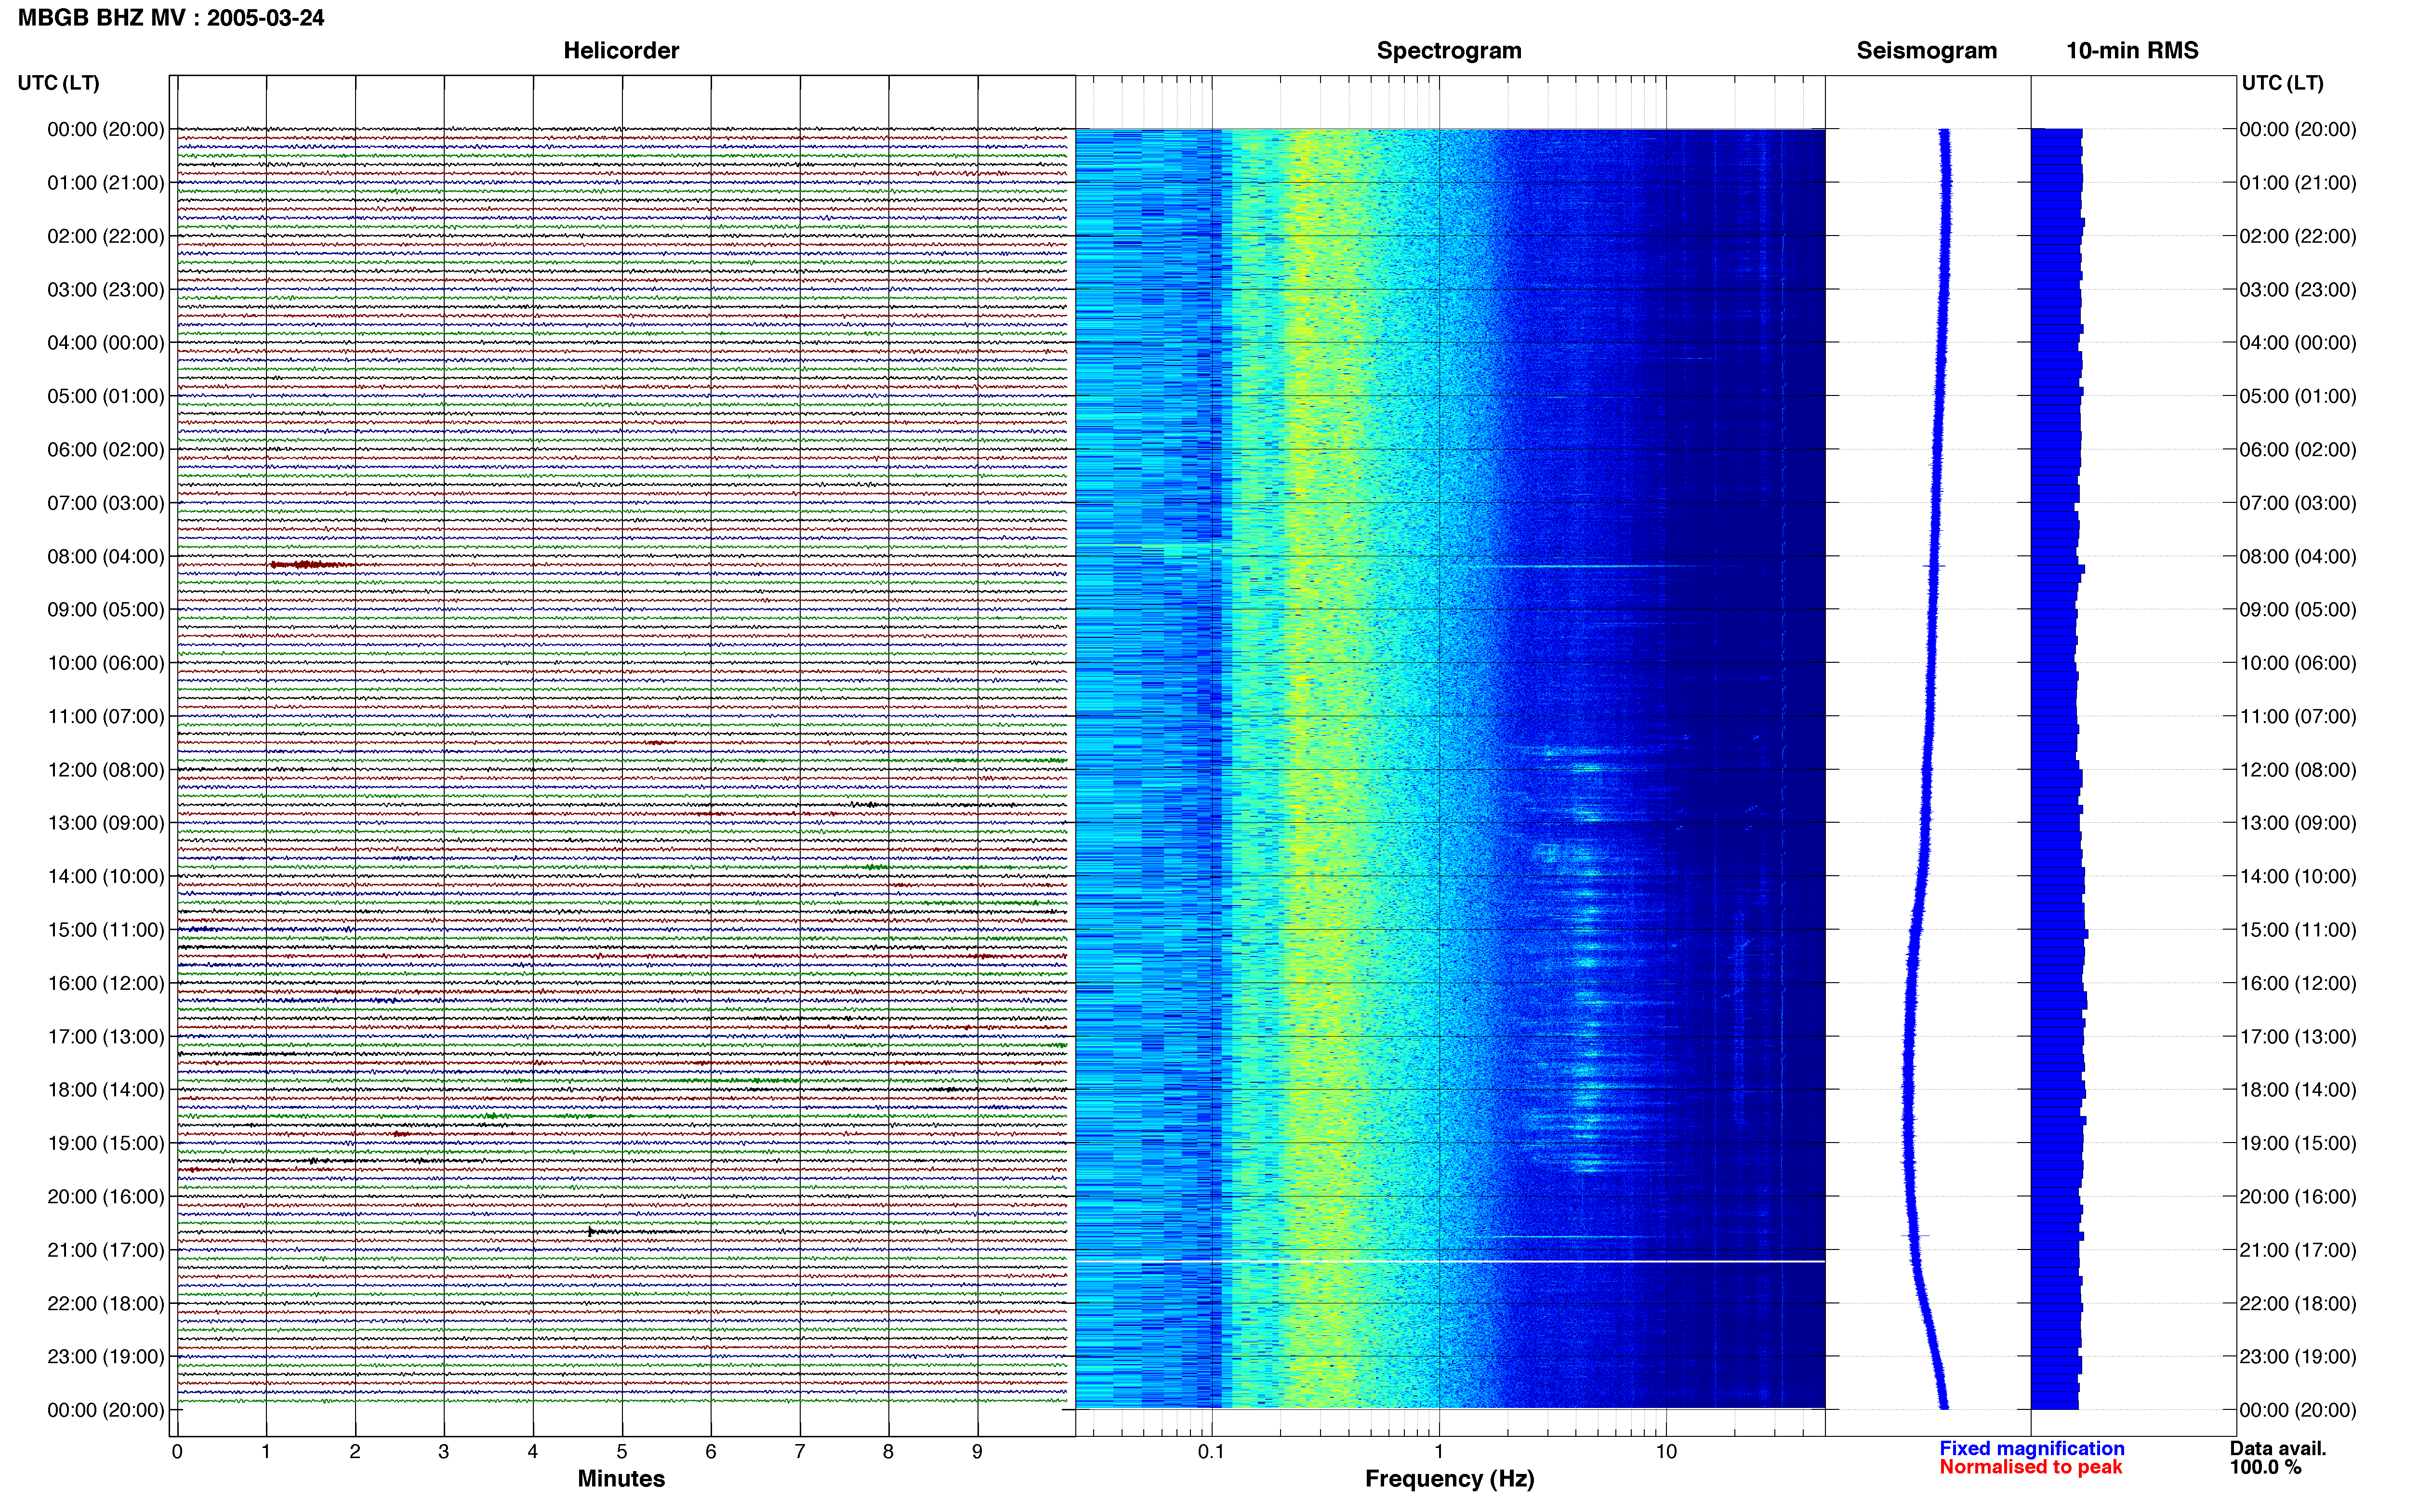Click the Frequency (Hz) axis label
The width and height of the screenshot is (2418, 1512).
coord(1449,1479)
